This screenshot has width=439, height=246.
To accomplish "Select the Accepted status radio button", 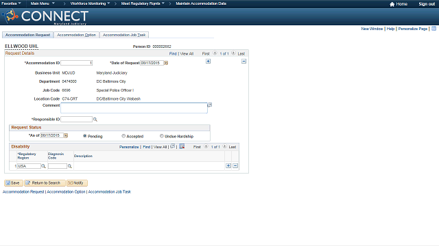I will [x=123, y=136].
